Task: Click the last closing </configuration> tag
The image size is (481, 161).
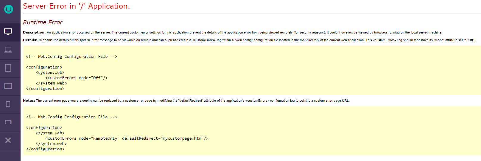Action: (x=45, y=149)
